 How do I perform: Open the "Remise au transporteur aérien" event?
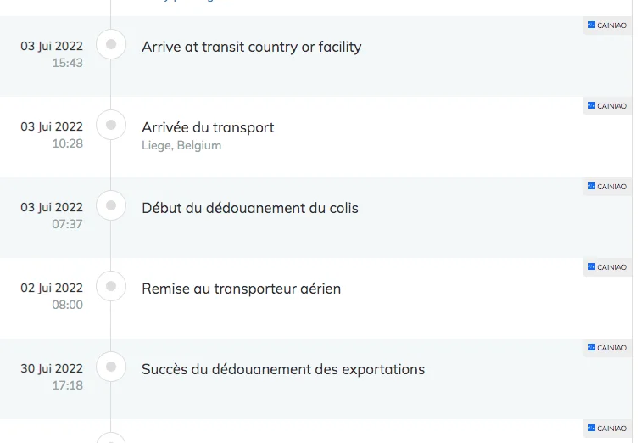click(x=241, y=289)
